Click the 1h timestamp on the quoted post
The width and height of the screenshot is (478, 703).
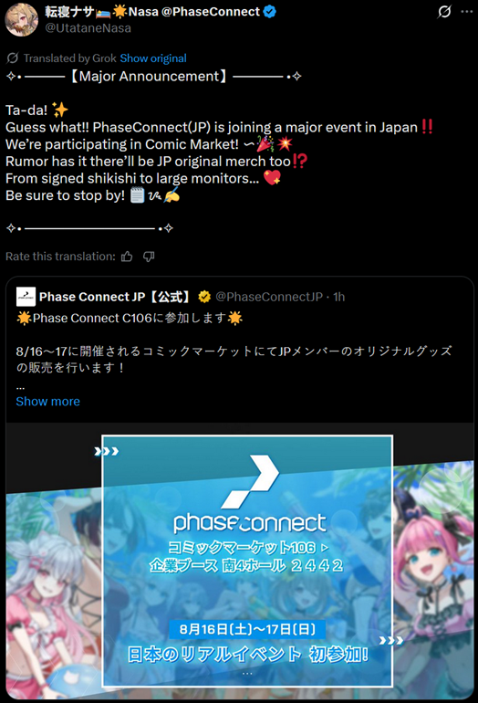coord(339,297)
